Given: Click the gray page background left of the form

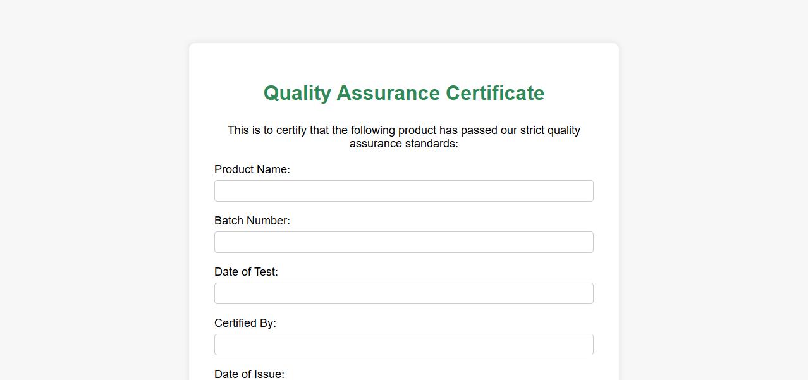Looking at the screenshot, I should (95, 190).
